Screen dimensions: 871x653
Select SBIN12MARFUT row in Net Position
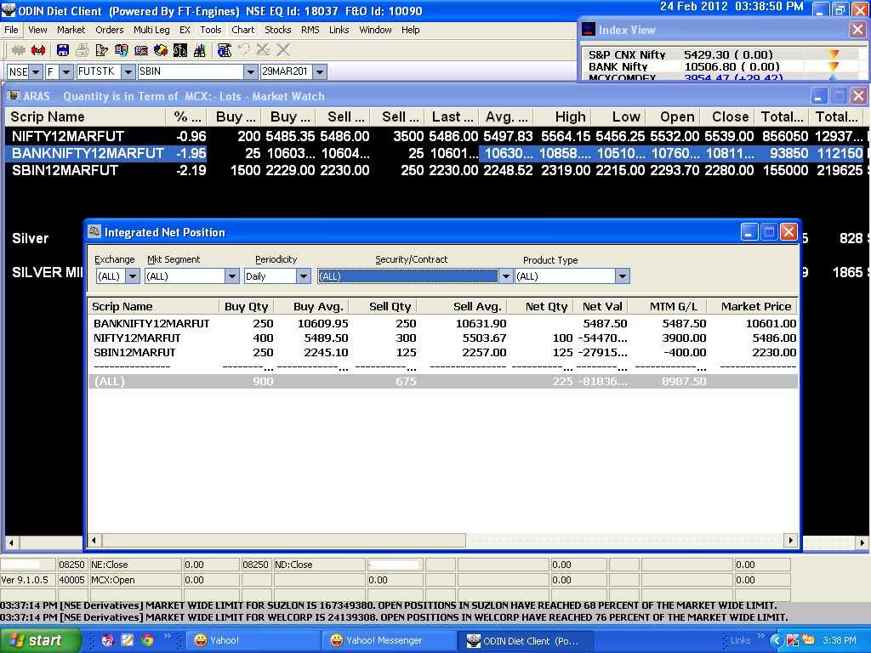click(443, 352)
